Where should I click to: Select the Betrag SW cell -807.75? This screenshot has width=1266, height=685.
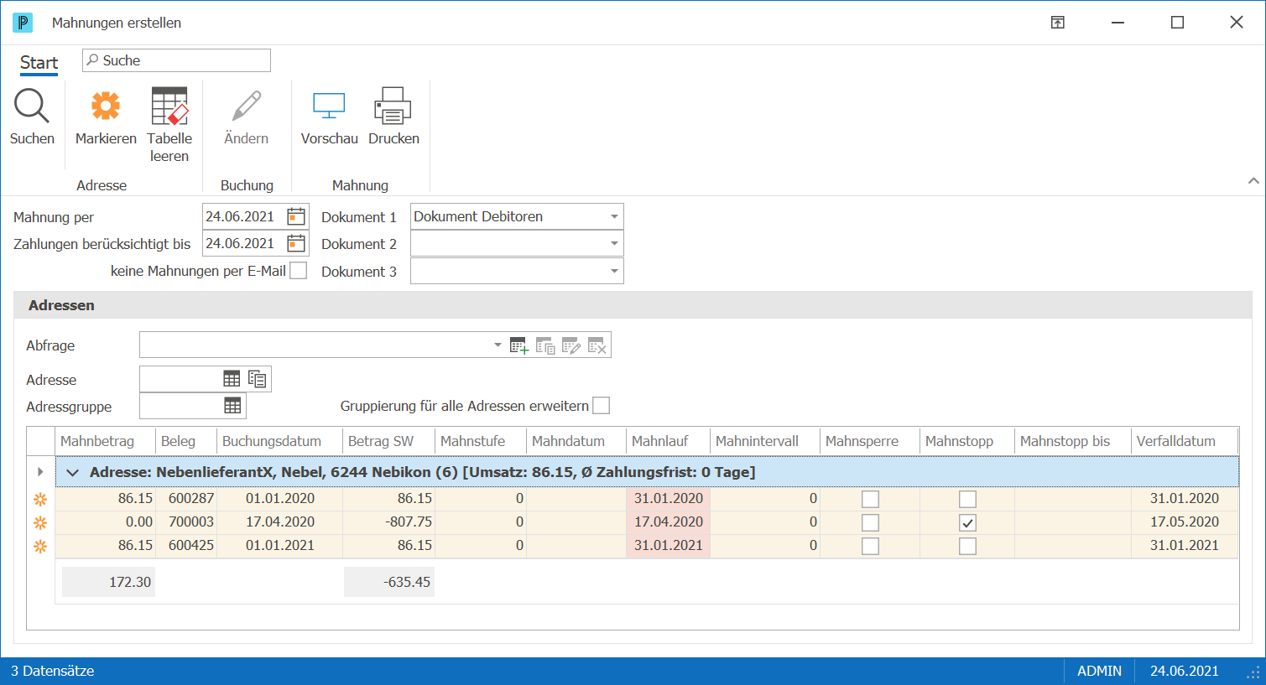point(389,522)
